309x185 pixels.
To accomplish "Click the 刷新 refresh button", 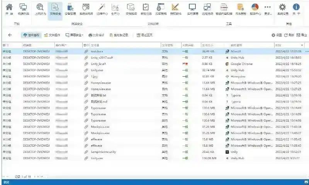I will (x=289, y=35).
